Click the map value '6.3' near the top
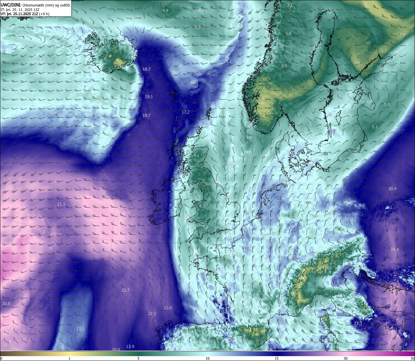This screenshot has width=415, height=361. tap(197, 27)
